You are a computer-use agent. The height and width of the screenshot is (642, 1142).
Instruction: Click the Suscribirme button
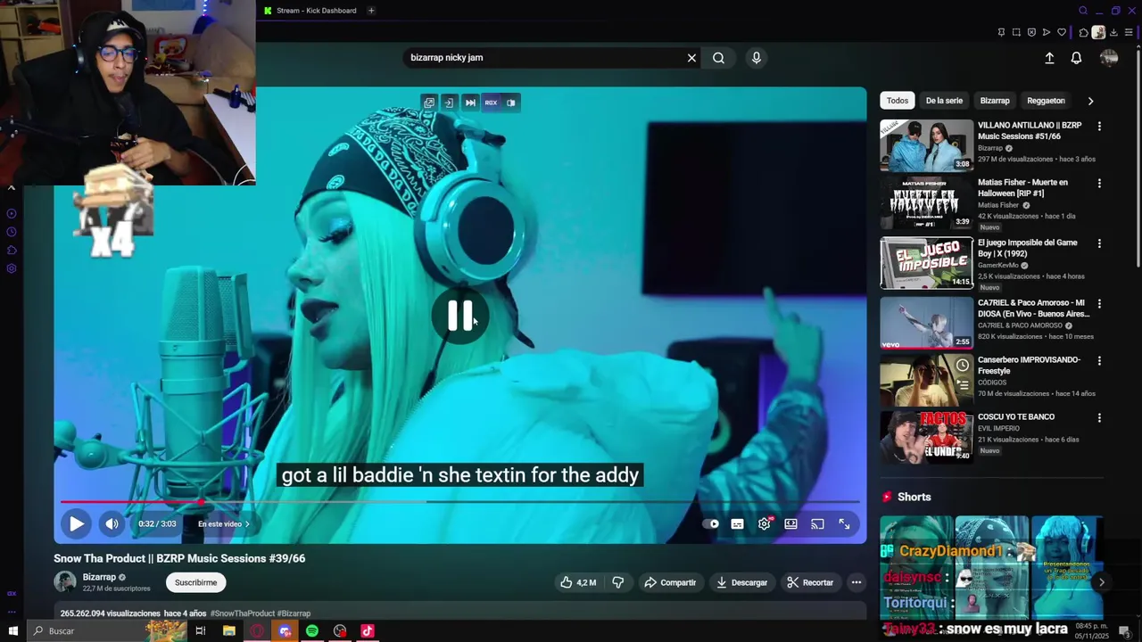[x=195, y=582]
